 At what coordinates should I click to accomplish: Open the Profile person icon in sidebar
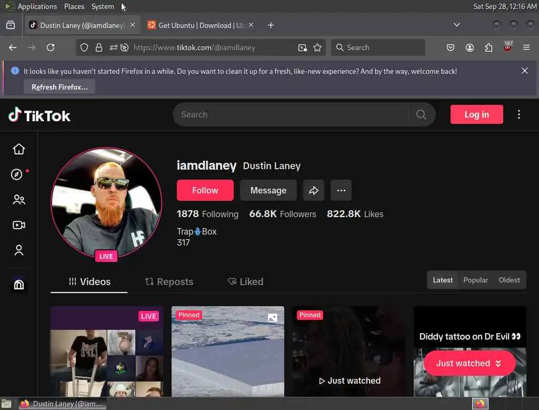(19, 250)
